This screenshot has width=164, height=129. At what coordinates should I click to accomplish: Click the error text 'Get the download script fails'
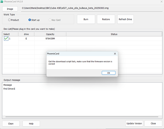pos(62,62)
